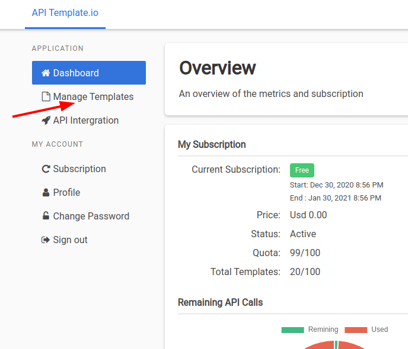408x349 pixels.
Task: Click the APPLICATION section label
Action: 58,49
